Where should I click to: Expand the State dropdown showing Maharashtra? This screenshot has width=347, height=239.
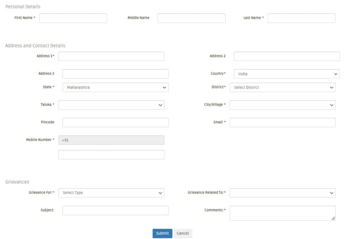[115, 87]
